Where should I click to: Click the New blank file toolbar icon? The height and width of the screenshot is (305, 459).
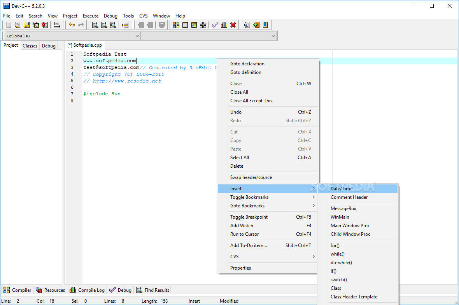(9, 25)
